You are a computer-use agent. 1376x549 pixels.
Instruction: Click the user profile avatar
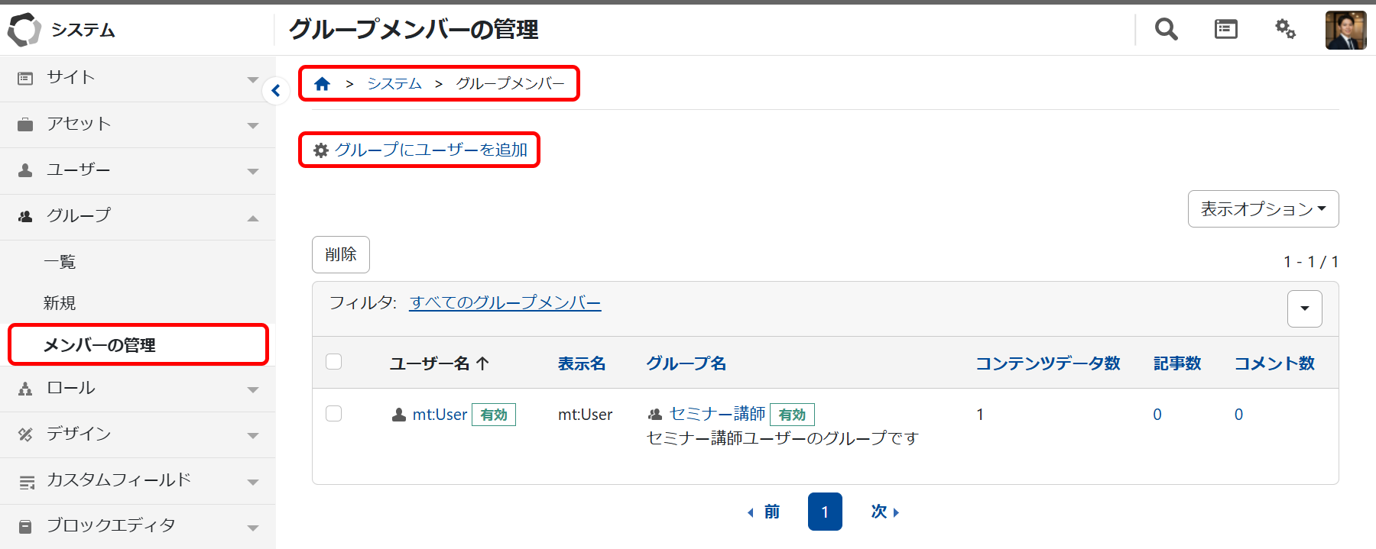tap(1345, 31)
